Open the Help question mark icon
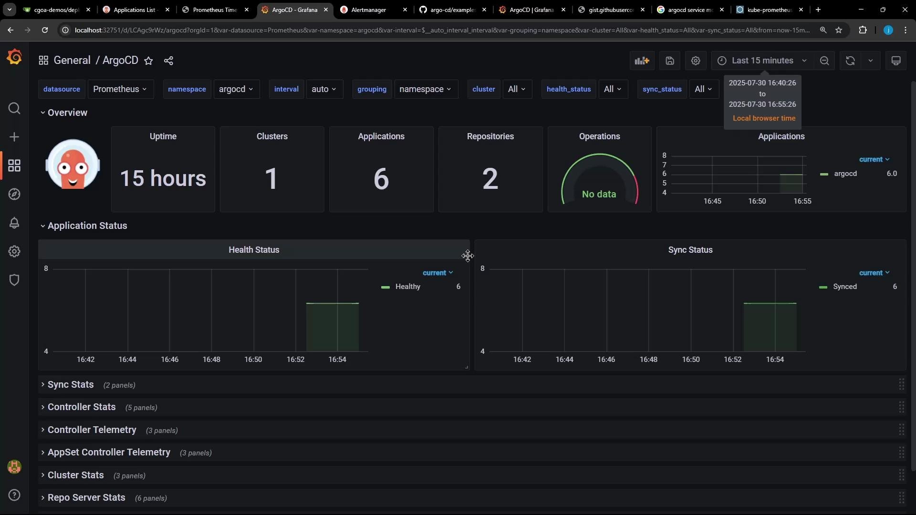Image resolution: width=916 pixels, height=515 pixels. pyautogui.click(x=14, y=495)
